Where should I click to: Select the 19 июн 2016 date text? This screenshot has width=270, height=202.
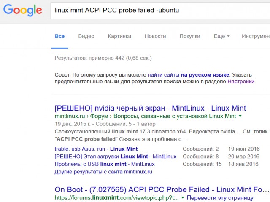click(x=244, y=149)
